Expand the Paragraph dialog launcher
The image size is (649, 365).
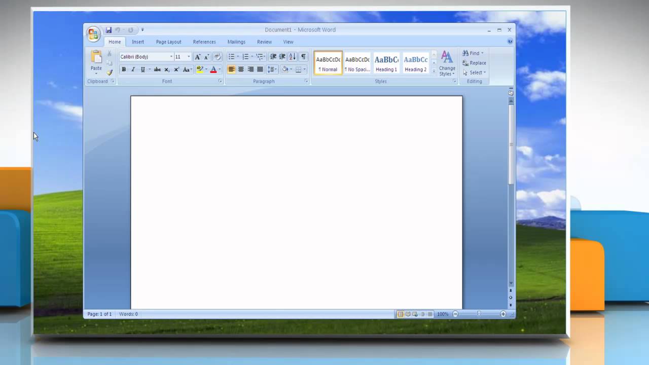(x=306, y=81)
